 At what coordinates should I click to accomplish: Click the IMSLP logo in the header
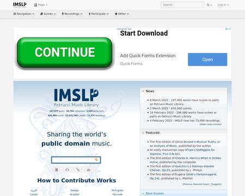[x=20, y=5]
